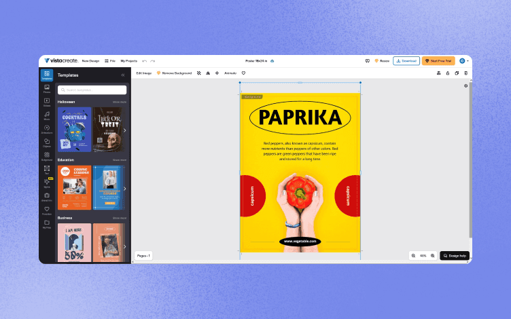Open the Animations sidebar section
This screenshot has width=511, height=319.
pos(47,130)
